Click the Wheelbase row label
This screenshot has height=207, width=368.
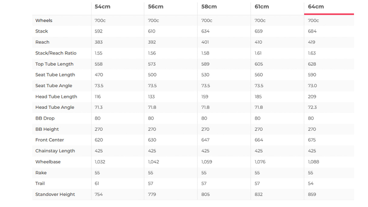(x=48, y=162)
